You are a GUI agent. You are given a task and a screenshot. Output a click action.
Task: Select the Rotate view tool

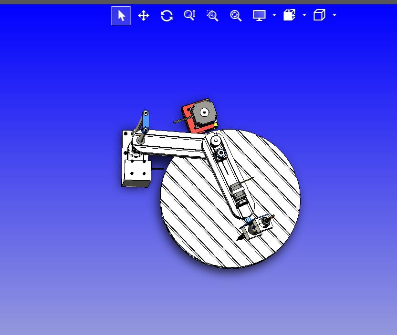click(167, 16)
